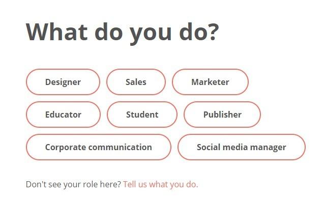324x199 pixels.
Task: Follow the pink 'what you do' hyperlink
Action: (x=173, y=184)
